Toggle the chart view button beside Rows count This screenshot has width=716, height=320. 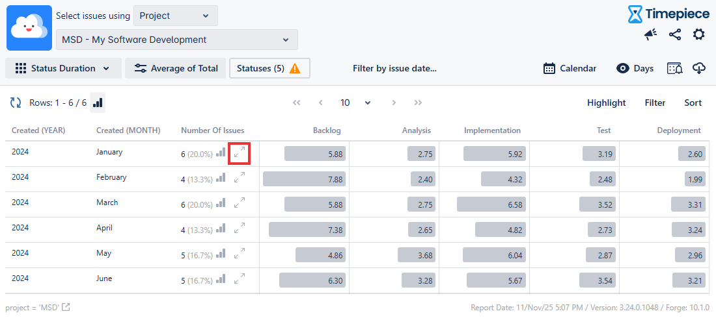[98, 103]
